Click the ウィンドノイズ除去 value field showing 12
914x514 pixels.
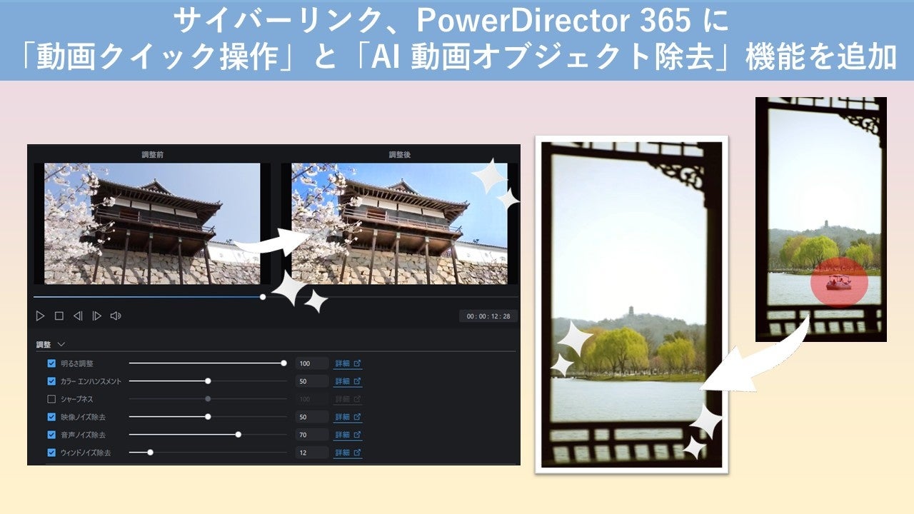pos(312,453)
